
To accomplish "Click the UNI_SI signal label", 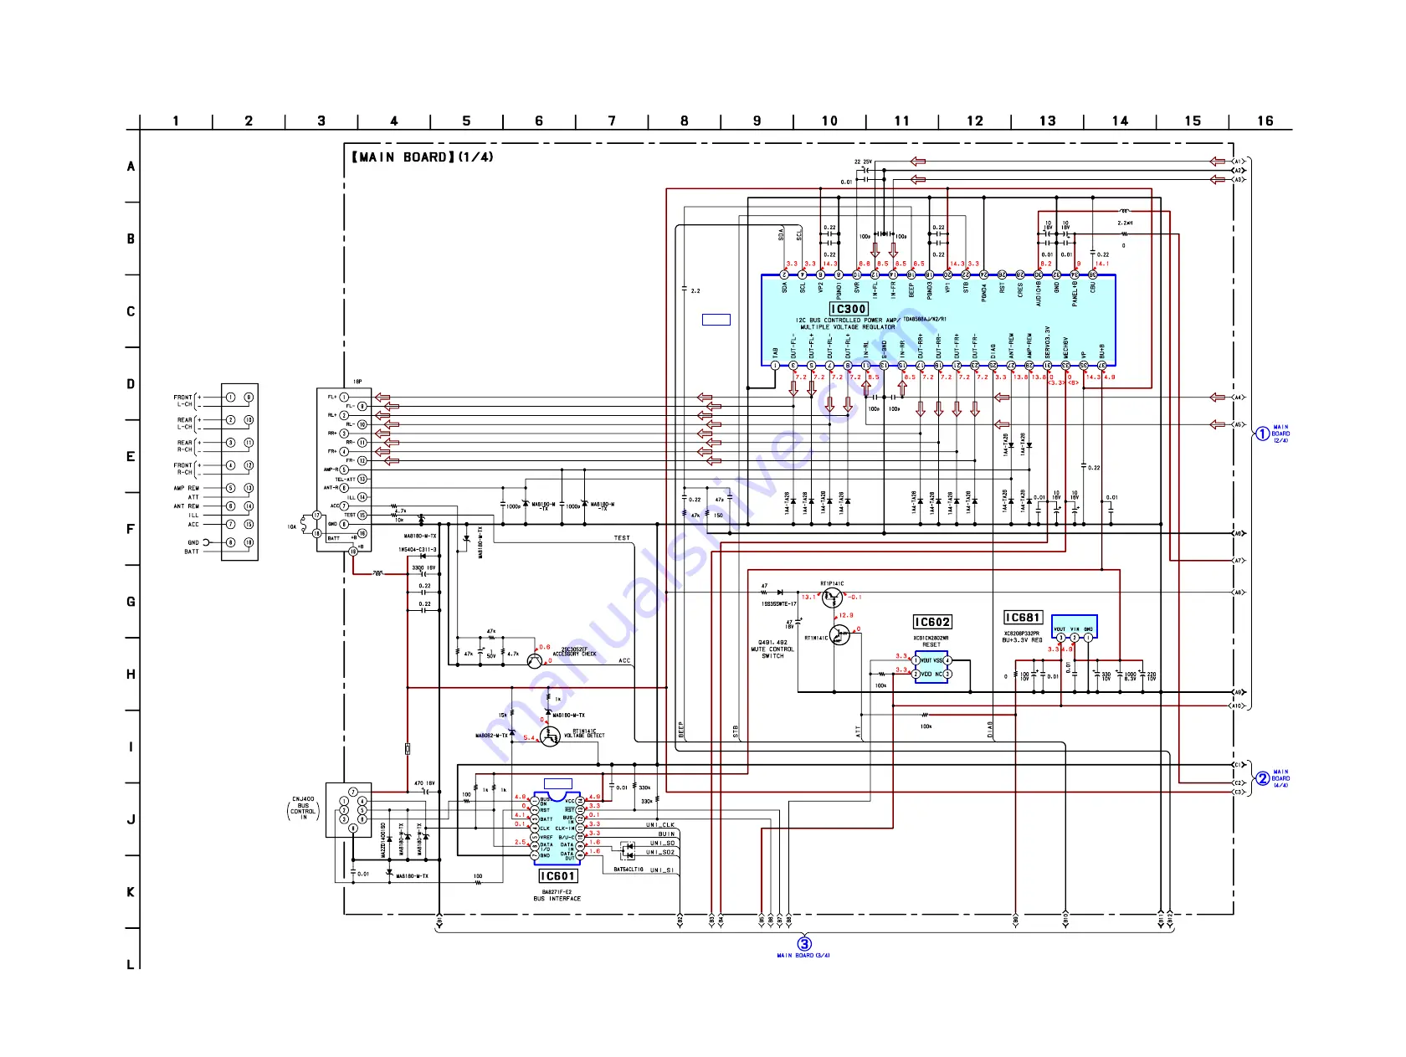I will (662, 870).
